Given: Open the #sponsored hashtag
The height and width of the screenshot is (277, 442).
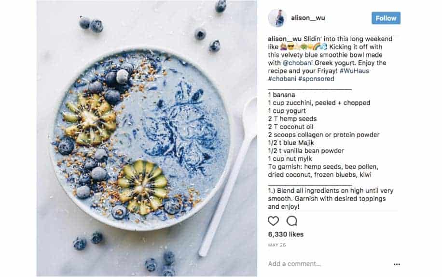Looking at the screenshot, I should click(x=316, y=79).
